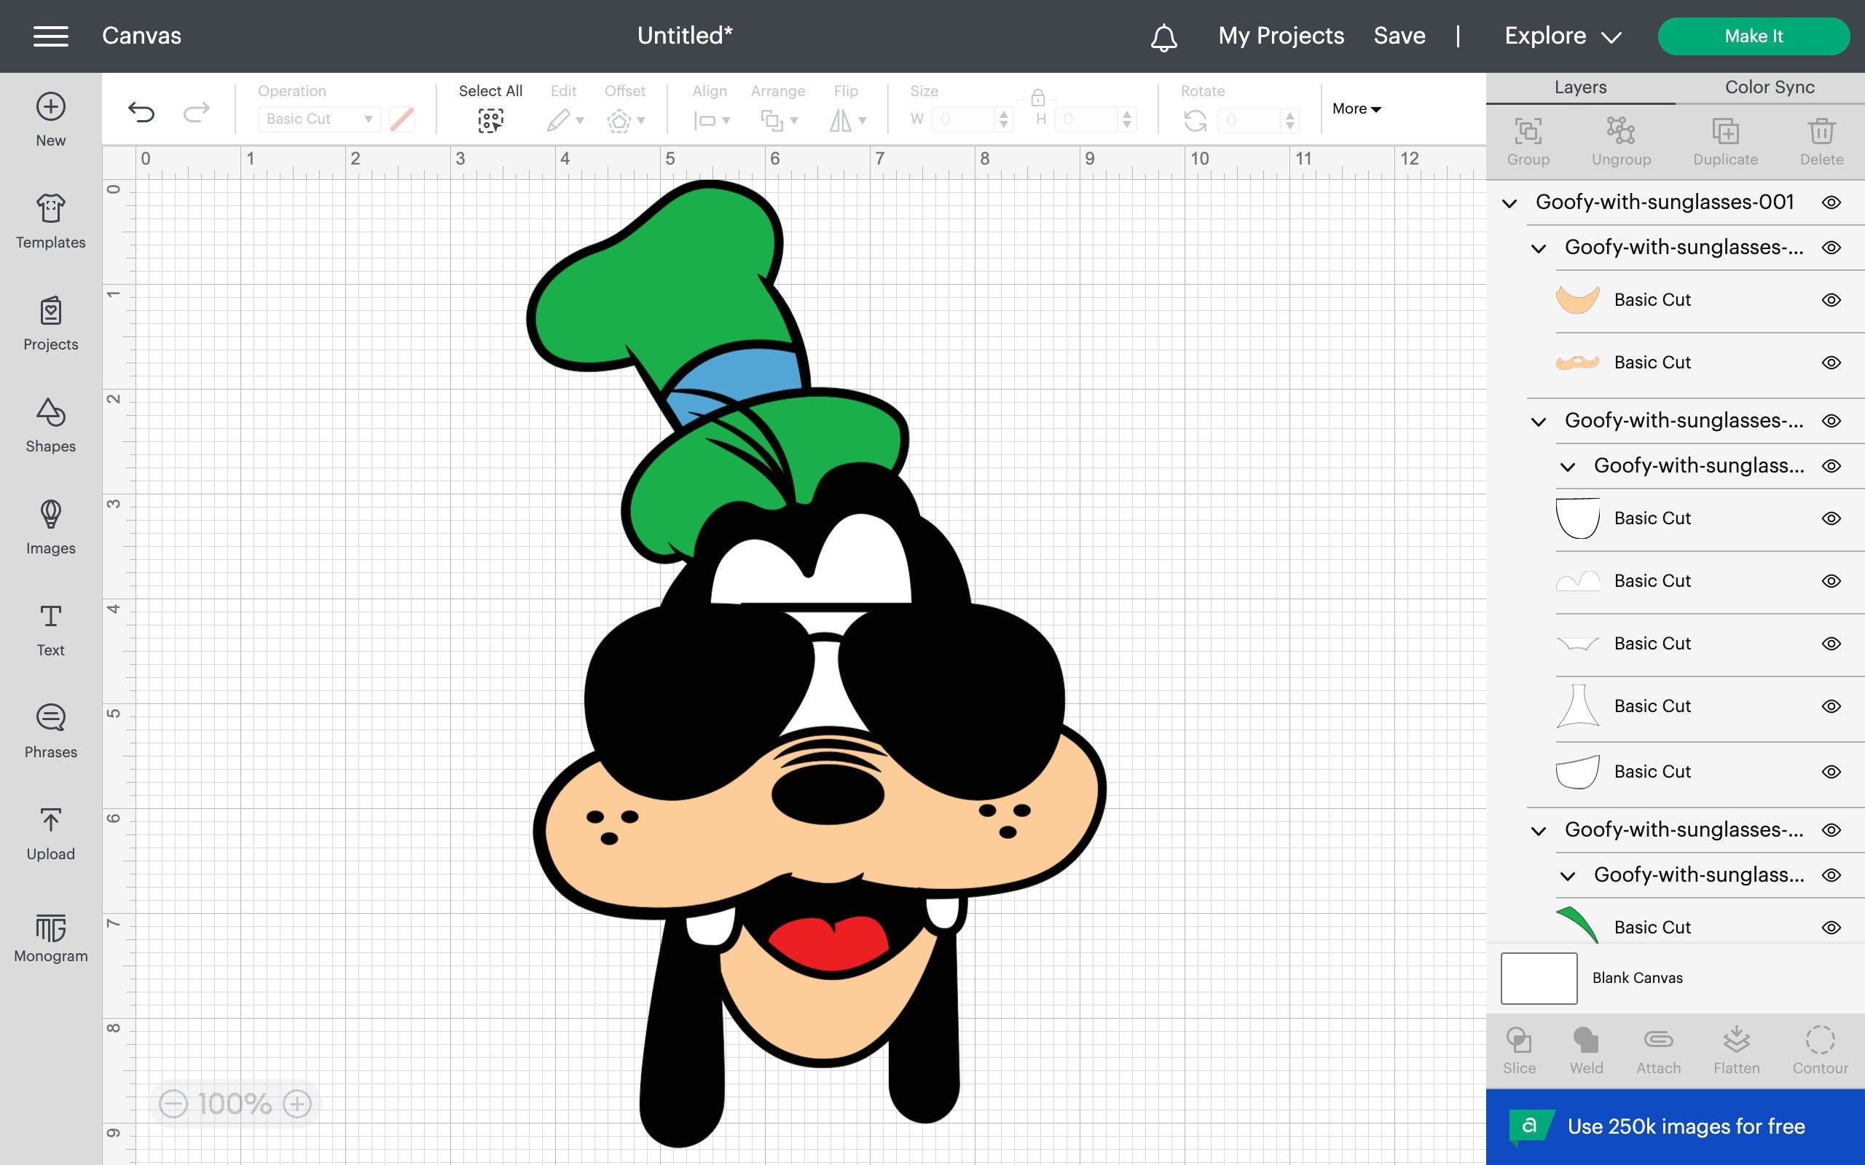Open the Slice tool
The image size is (1865, 1165).
tap(1518, 1048)
